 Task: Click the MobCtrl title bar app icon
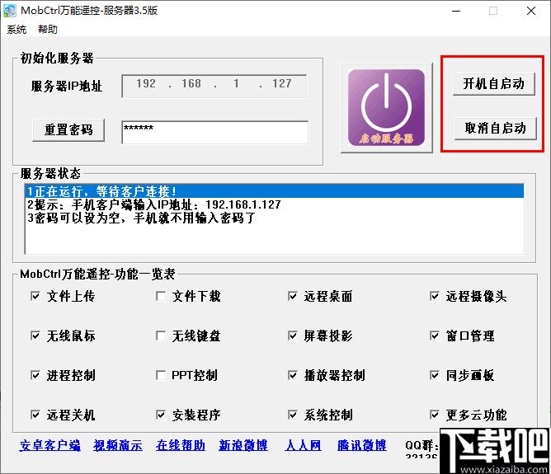point(10,11)
